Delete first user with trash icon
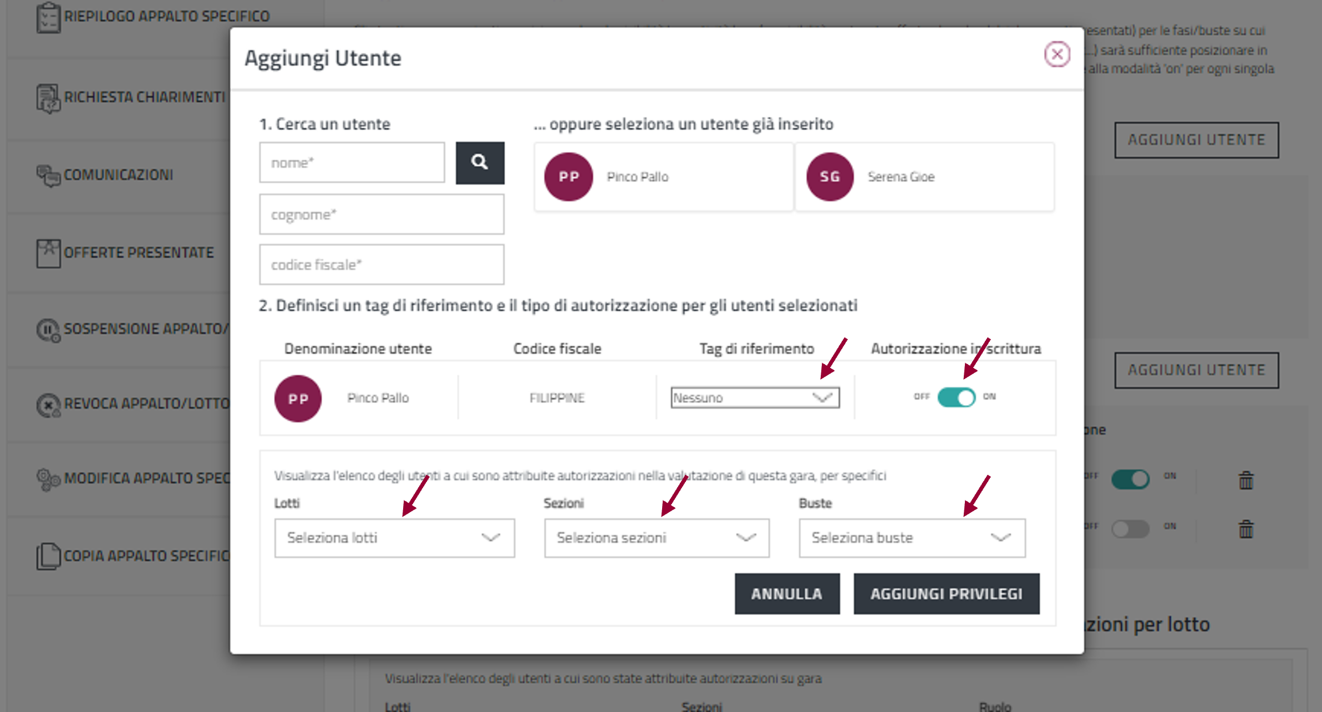The image size is (1322, 712). pos(1245,480)
